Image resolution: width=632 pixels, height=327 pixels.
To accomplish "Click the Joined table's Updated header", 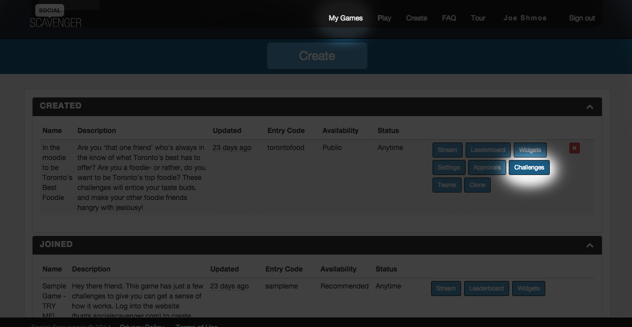I will [x=225, y=269].
